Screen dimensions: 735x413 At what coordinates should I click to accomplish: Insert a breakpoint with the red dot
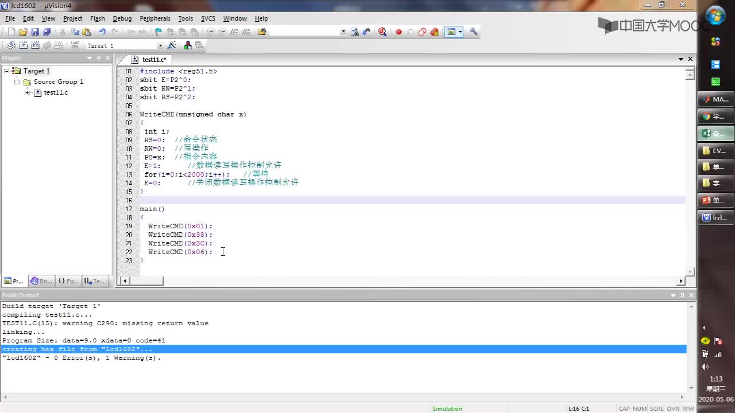pyautogui.click(x=399, y=32)
